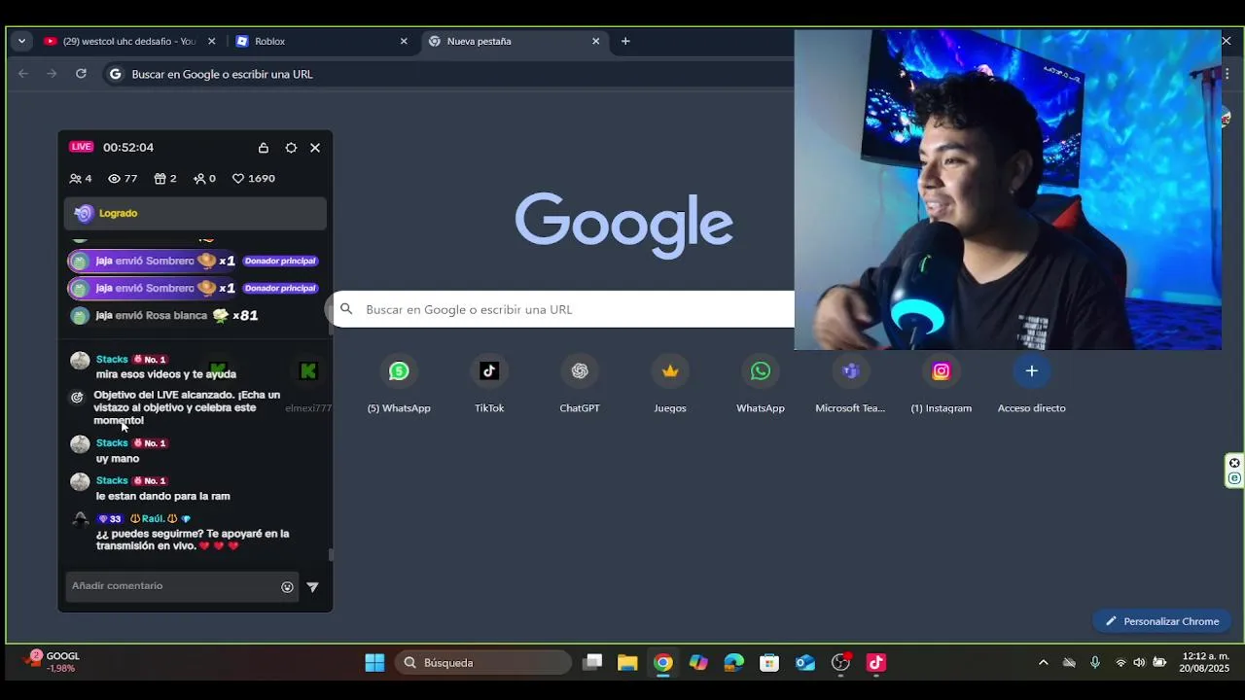Go forward in browser history

[x=52, y=74]
